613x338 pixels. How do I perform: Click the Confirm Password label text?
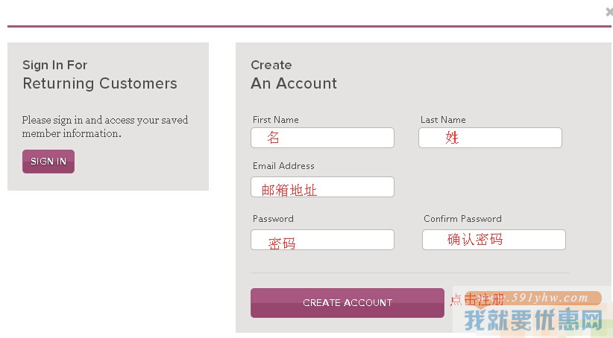(x=462, y=219)
